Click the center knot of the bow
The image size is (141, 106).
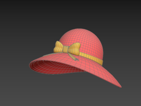click(66, 49)
